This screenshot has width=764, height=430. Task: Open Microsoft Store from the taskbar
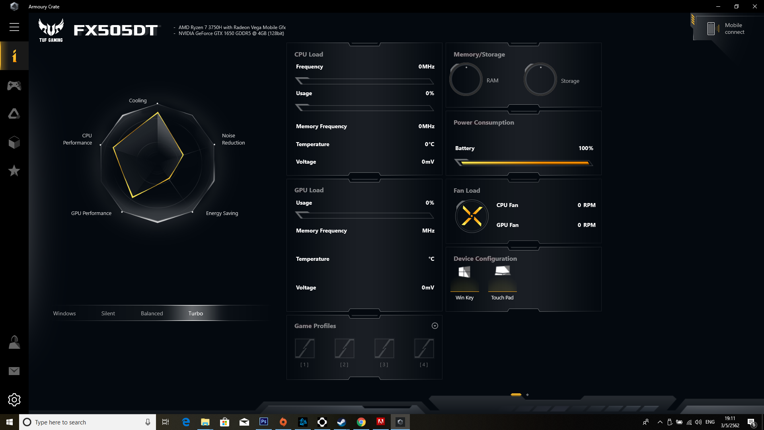tap(224, 422)
